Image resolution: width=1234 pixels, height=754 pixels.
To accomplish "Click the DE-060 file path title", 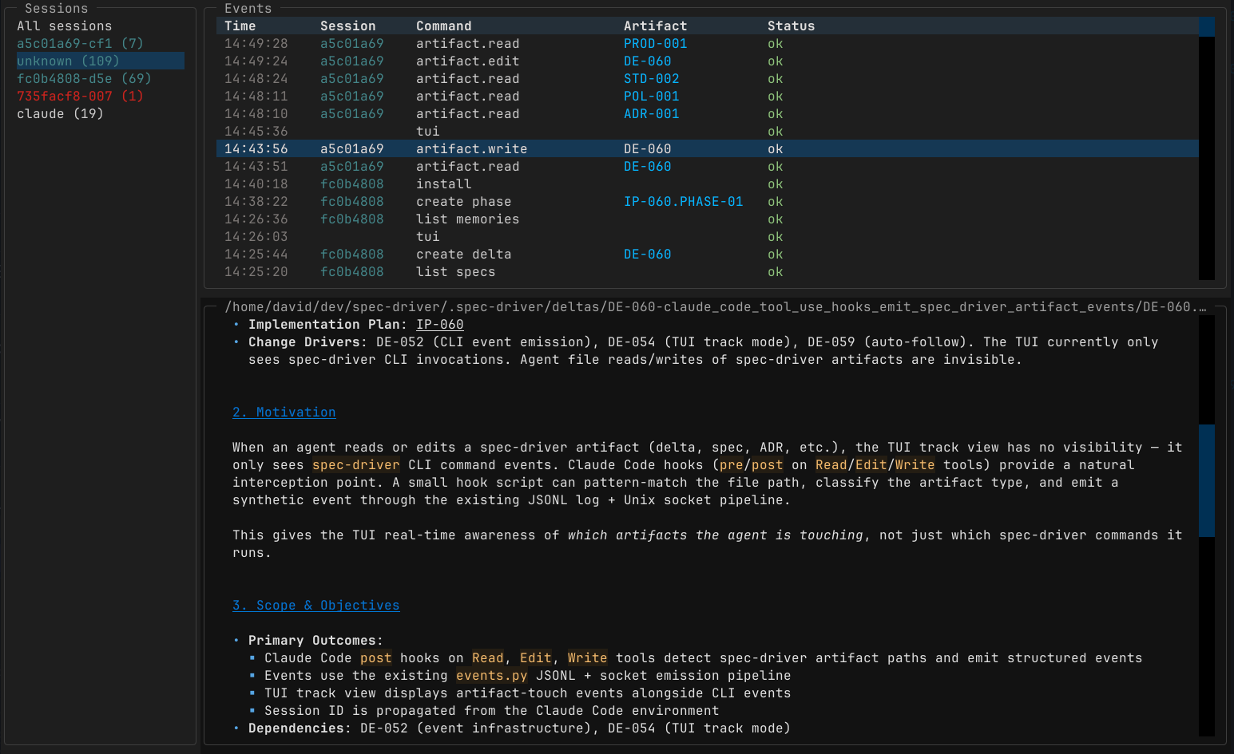I will point(716,307).
